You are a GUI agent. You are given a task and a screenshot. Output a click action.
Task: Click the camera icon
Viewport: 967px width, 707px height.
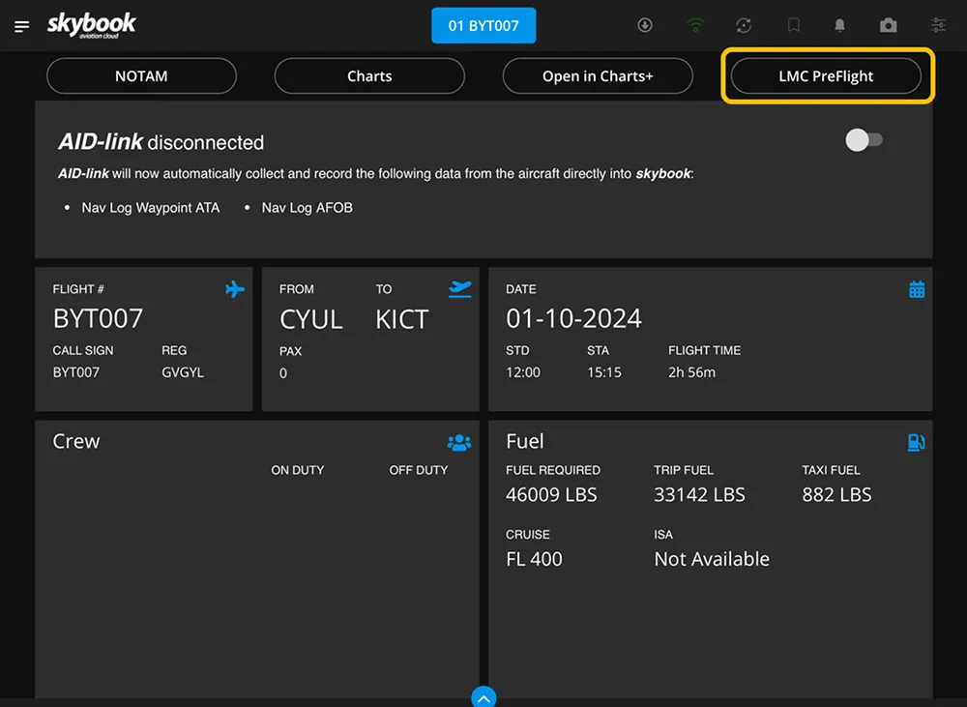pyautogui.click(x=888, y=25)
